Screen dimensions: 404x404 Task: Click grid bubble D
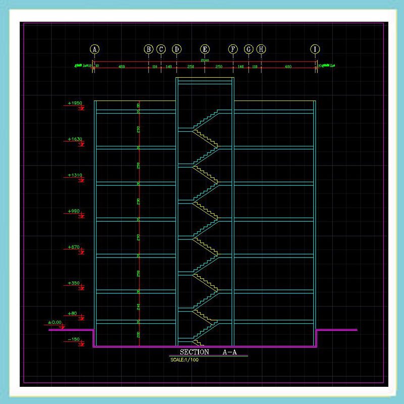177,49
